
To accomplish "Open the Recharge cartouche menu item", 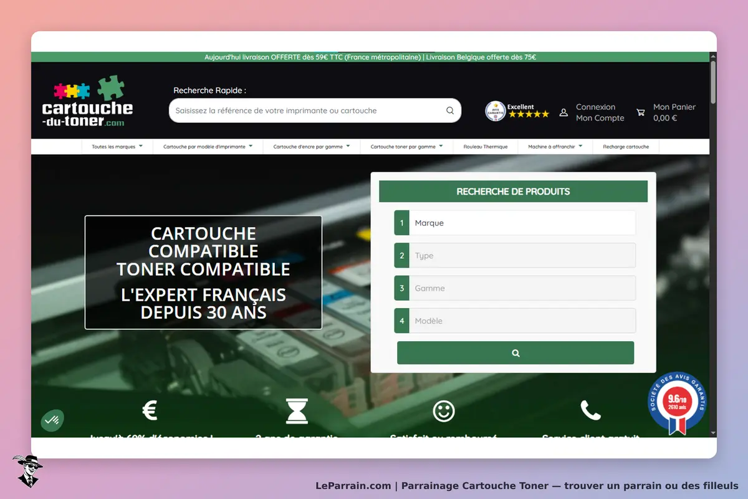I will tap(626, 147).
